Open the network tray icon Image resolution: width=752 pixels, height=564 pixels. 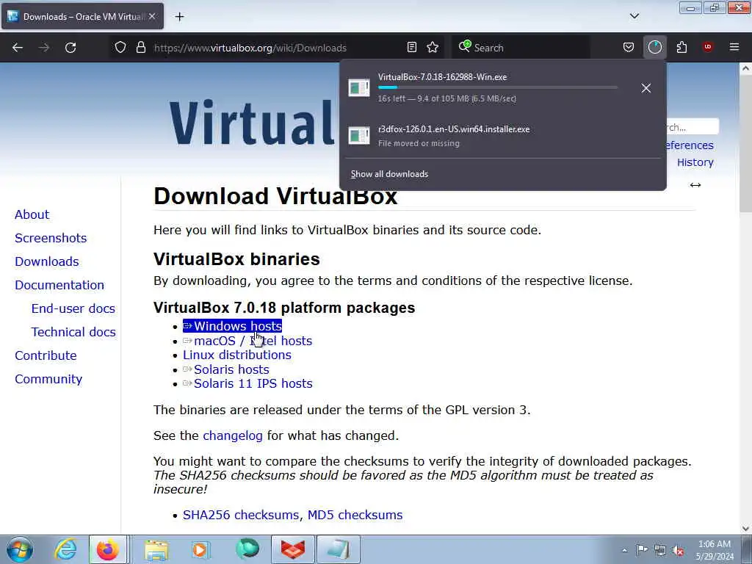point(660,550)
